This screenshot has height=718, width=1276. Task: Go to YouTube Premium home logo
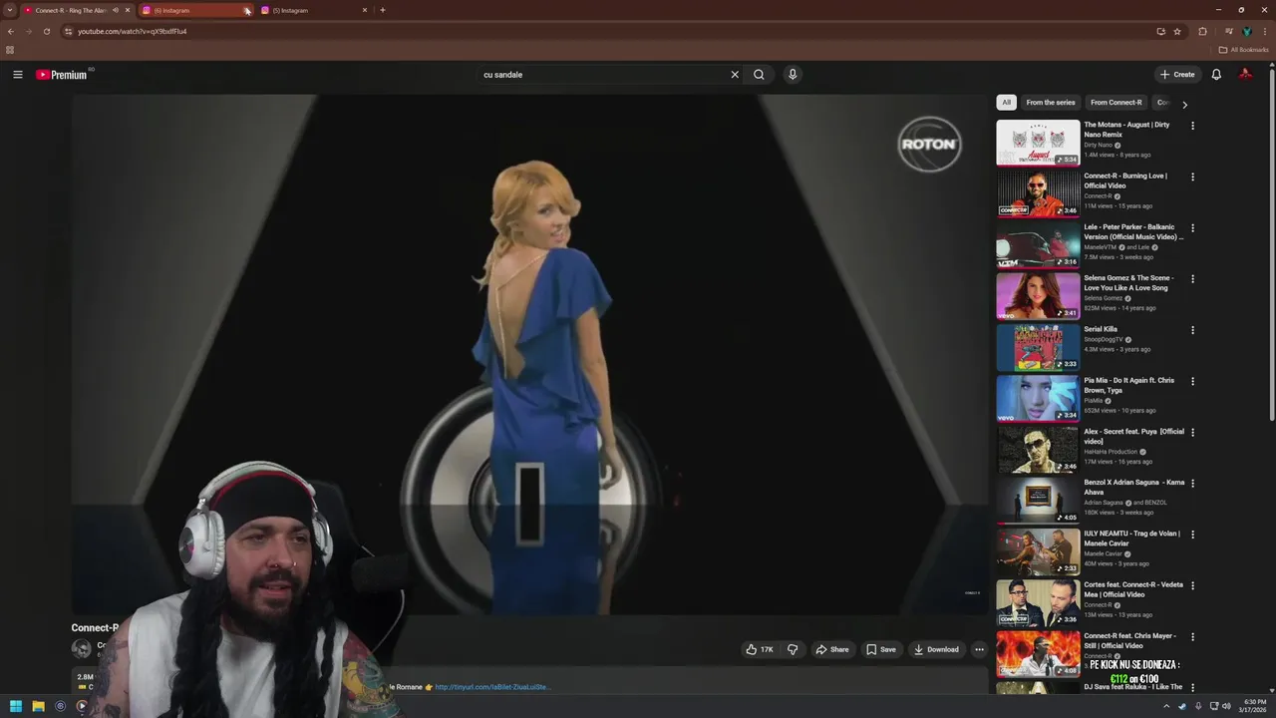point(62,75)
